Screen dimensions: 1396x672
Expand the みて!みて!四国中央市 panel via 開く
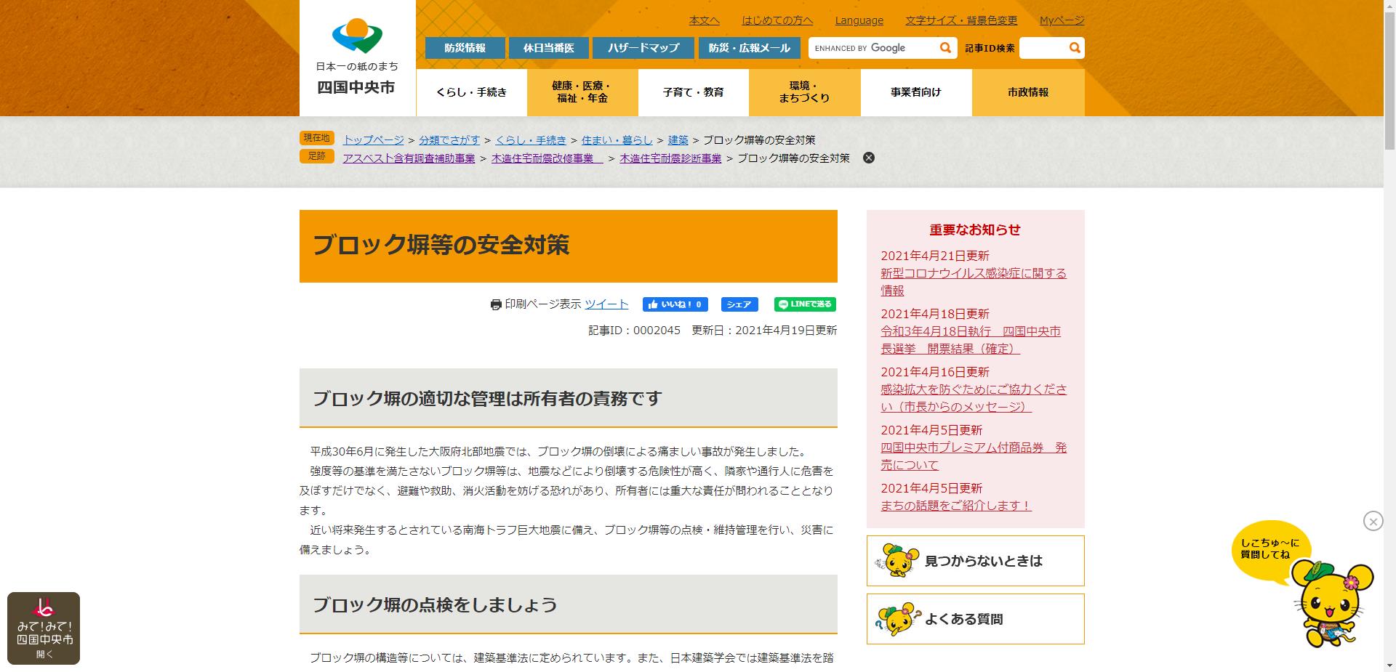(x=45, y=654)
